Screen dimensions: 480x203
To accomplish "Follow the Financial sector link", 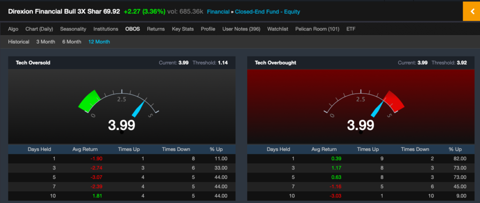I will pos(218,12).
